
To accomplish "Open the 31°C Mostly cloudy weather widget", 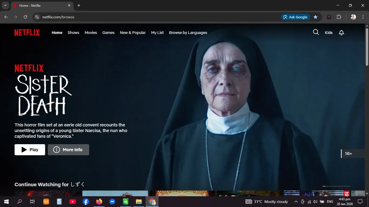I will tap(267, 202).
